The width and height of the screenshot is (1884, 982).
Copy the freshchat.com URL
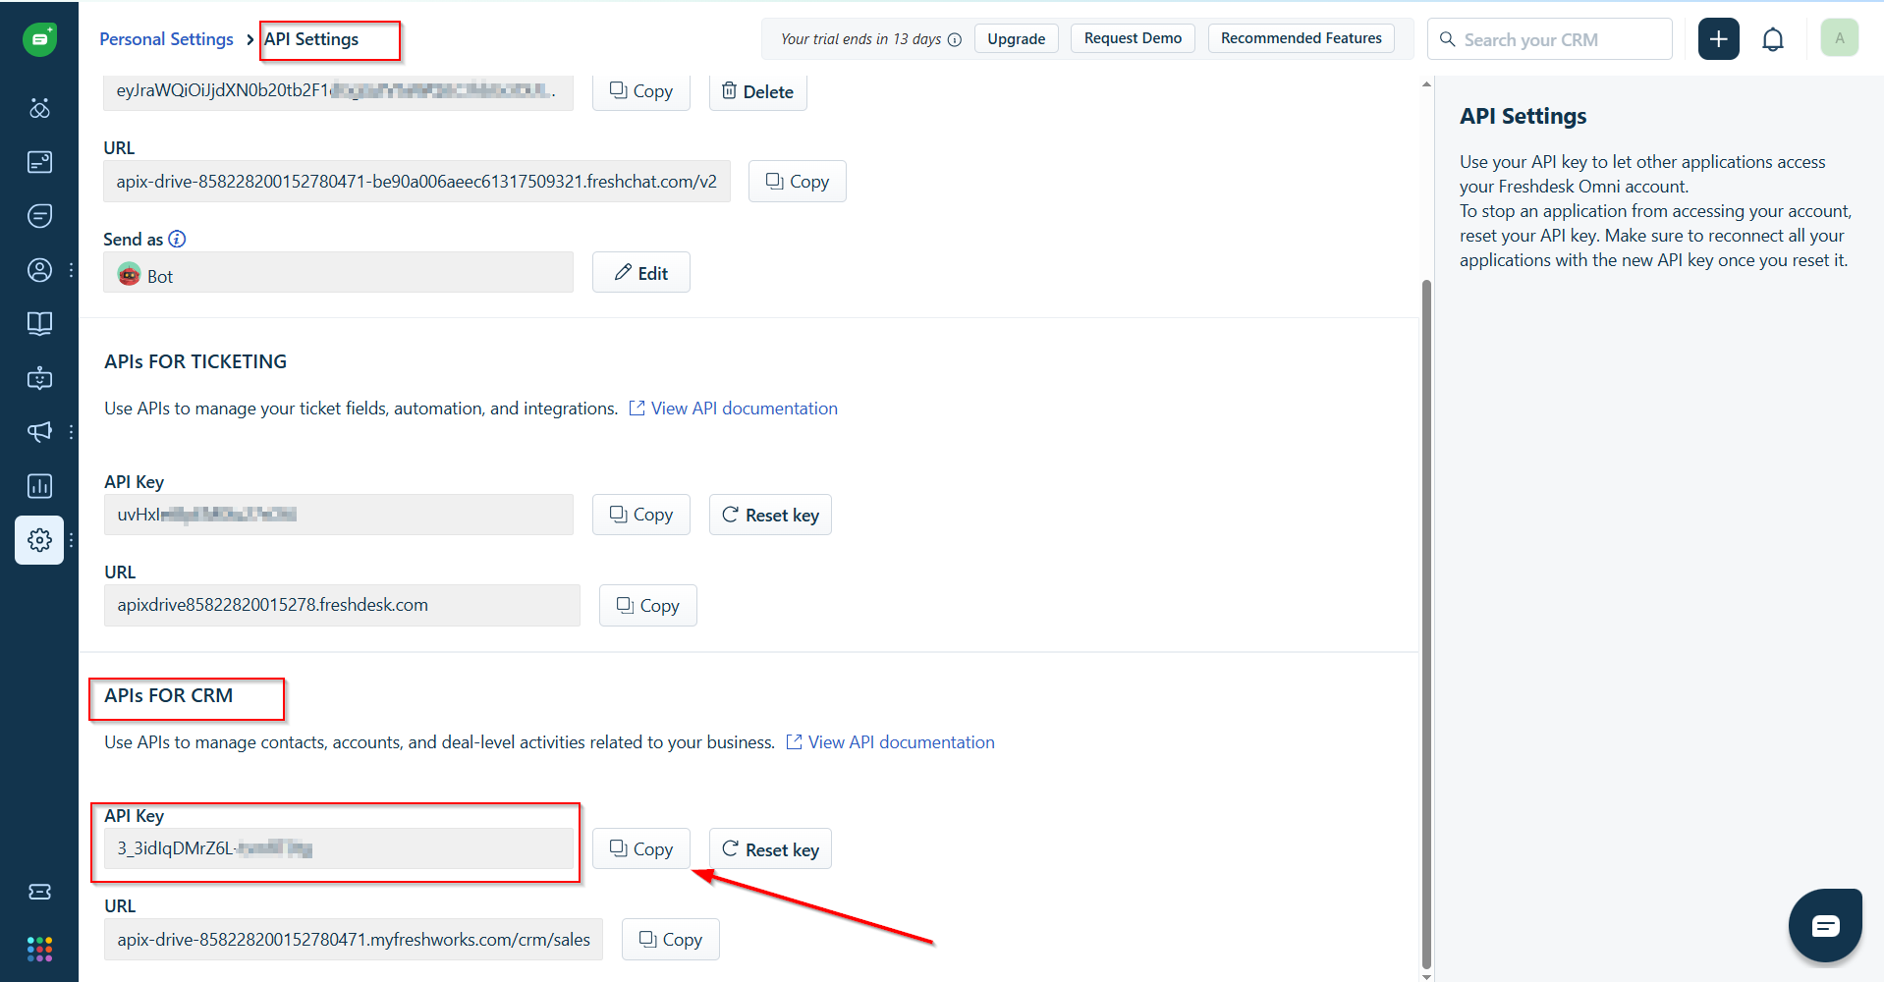(797, 182)
